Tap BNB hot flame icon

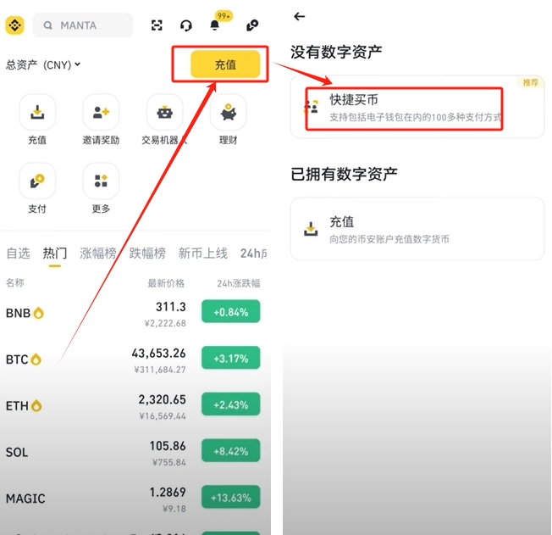38,313
